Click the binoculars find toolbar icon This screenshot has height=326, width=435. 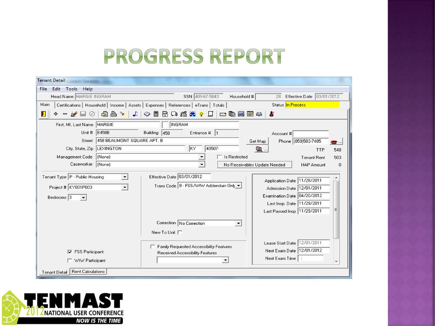coord(259,114)
